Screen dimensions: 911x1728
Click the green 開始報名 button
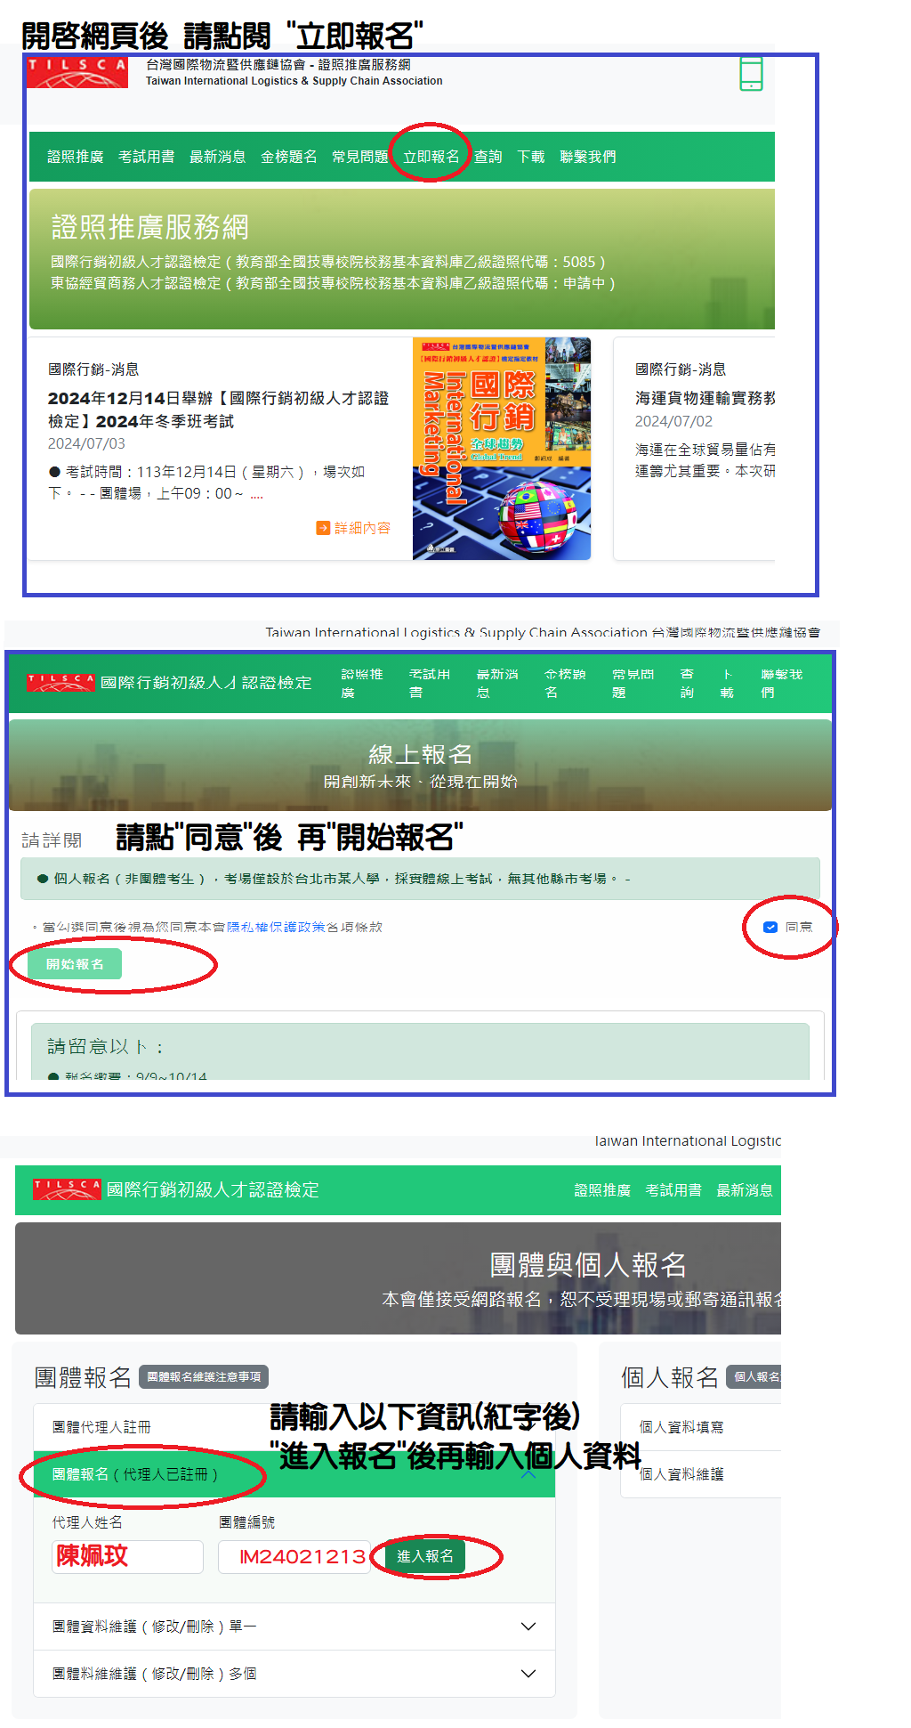(x=75, y=964)
